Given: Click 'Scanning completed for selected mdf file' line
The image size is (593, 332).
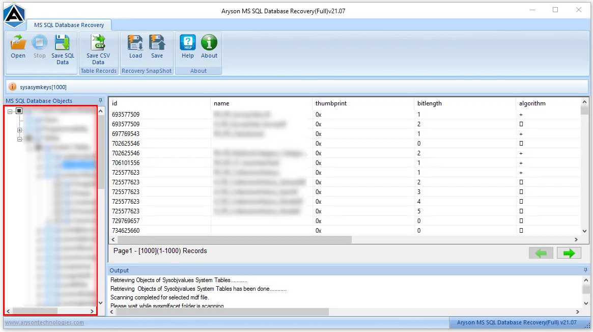Looking at the screenshot, I should (x=160, y=297).
